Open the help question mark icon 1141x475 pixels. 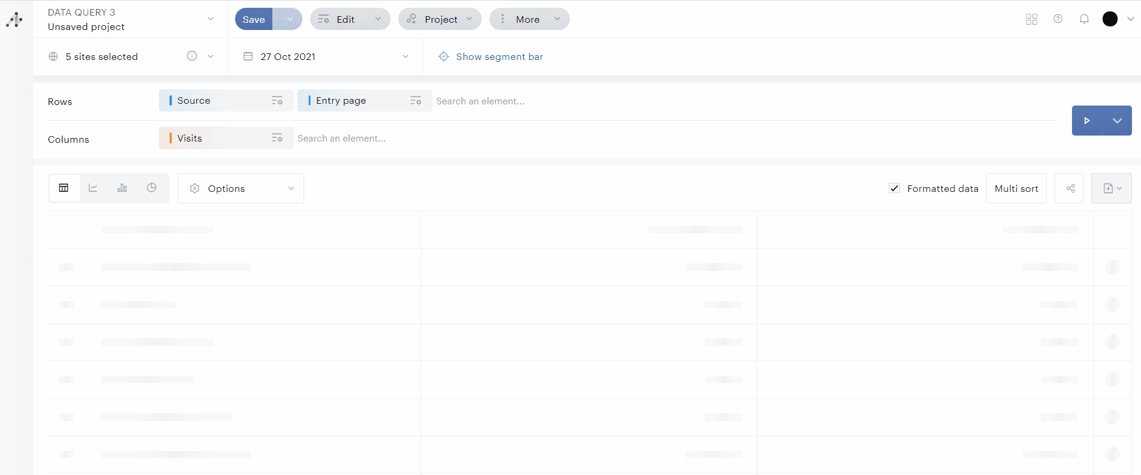coord(1058,19)
